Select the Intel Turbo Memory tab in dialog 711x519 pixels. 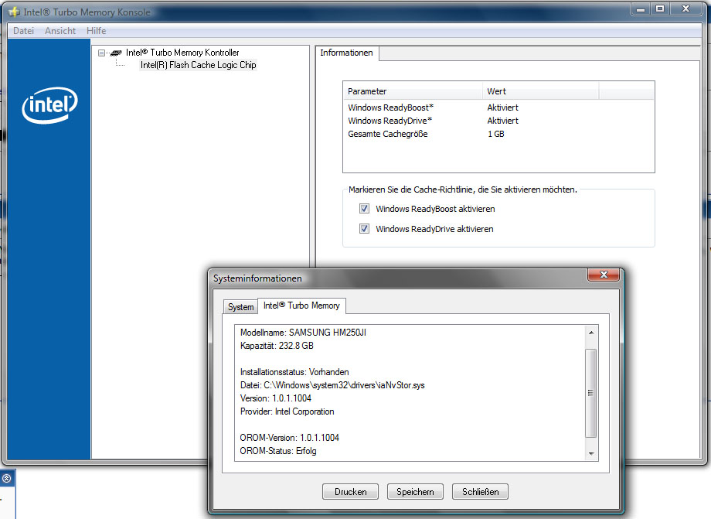(301, 306)
